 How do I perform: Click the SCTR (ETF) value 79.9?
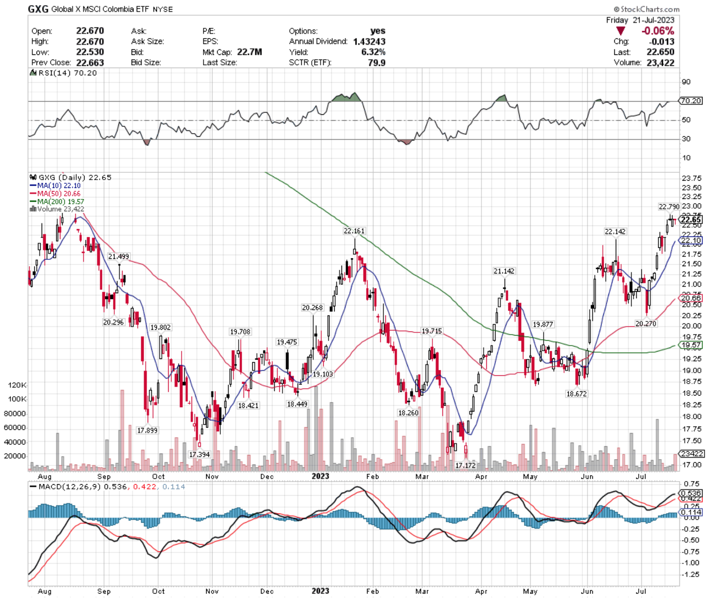[377, 63]
